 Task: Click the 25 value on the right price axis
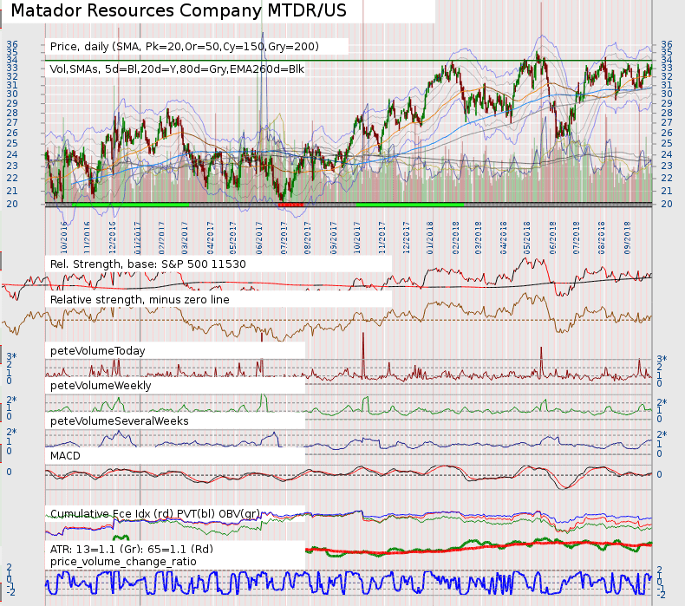click(x=667, y=143)
